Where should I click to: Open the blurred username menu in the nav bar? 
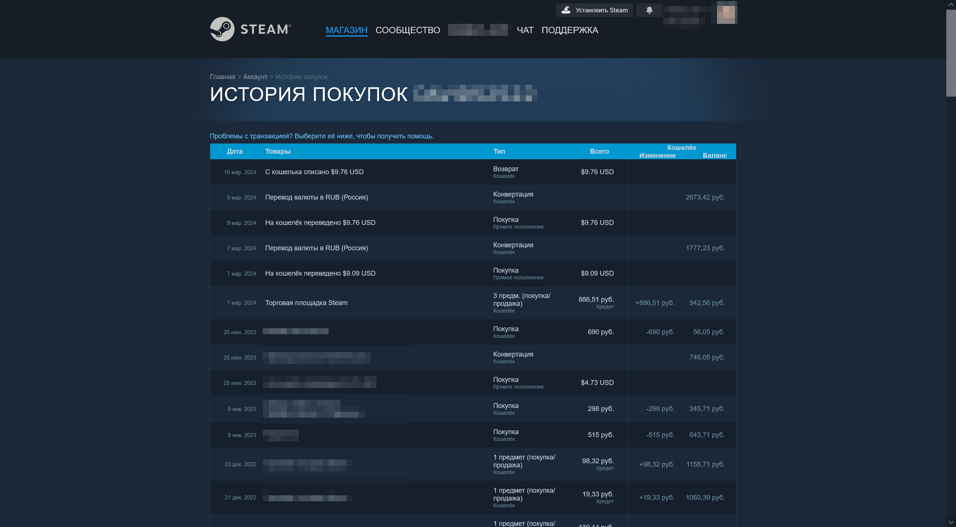tap(478, 30)
